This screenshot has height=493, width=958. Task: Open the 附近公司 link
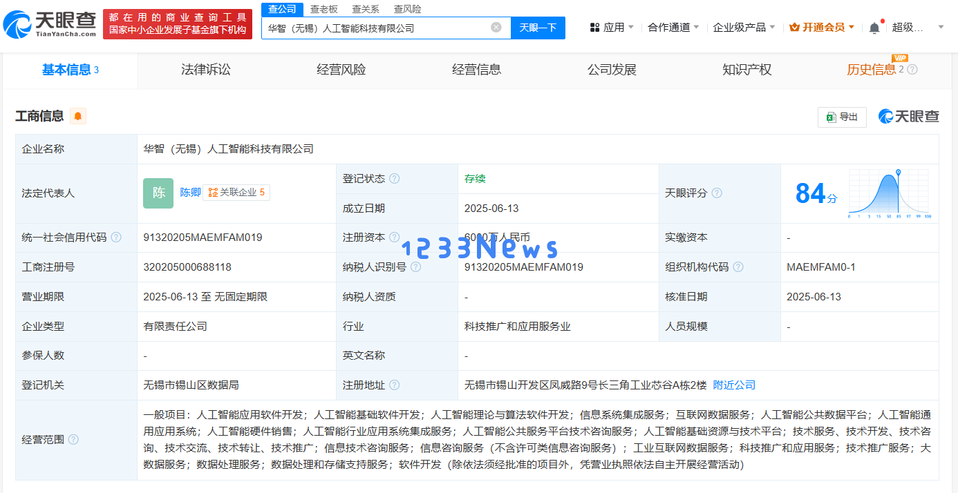[x=734, y=385]
